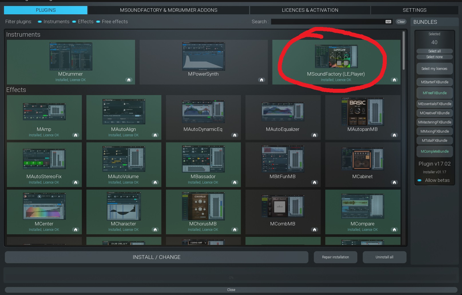Viewport: 462px width, 295px height.
Task: Select the MMasteringFXBundle bundle
Action: [x=434, y=122]
